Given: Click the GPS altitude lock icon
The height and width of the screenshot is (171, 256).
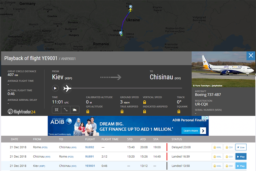Looking at the screenshot, I should coord(88,111).
